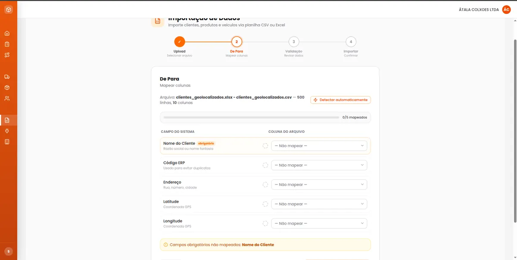Open the building company icon in sidebar

[7, 142]
